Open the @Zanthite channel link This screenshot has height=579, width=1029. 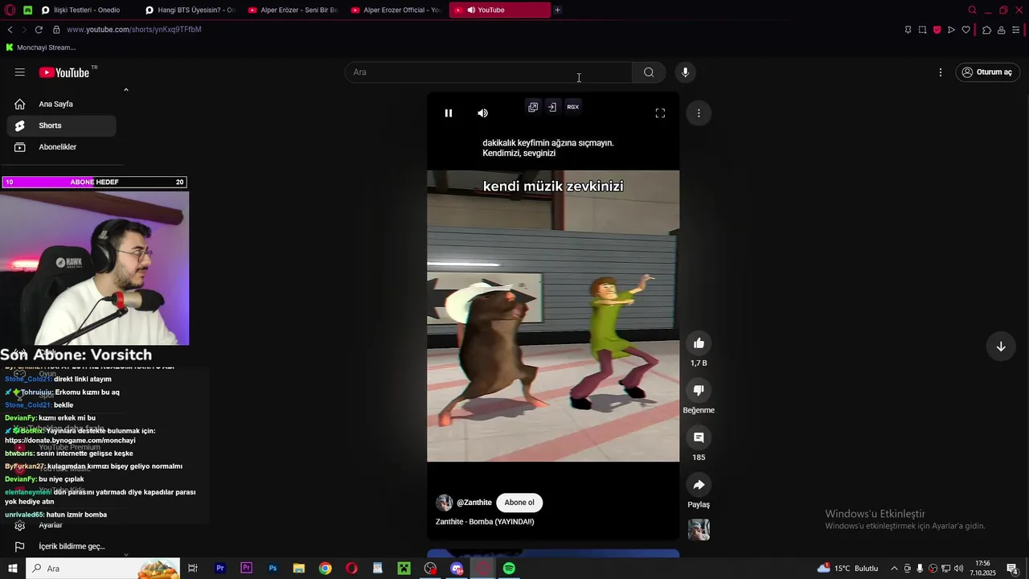tap(474, 503)
